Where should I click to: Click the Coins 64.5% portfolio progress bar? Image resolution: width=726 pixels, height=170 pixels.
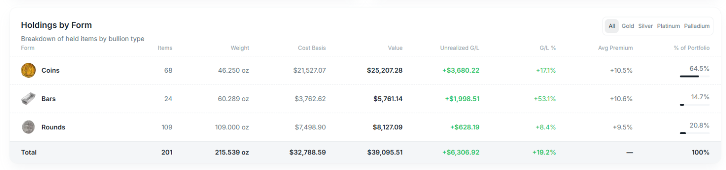coord(694,76)
